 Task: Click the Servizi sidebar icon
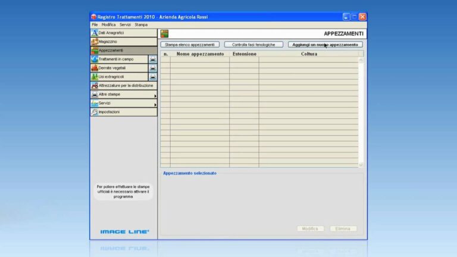click(x=95, y=103)
